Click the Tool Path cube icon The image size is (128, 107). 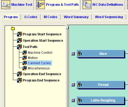coord(19,47)
